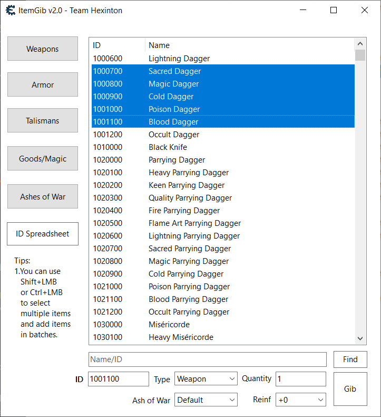Click the Name/ID search field
381x417 pixels.
pyautogui.click(x=207, y=359)
